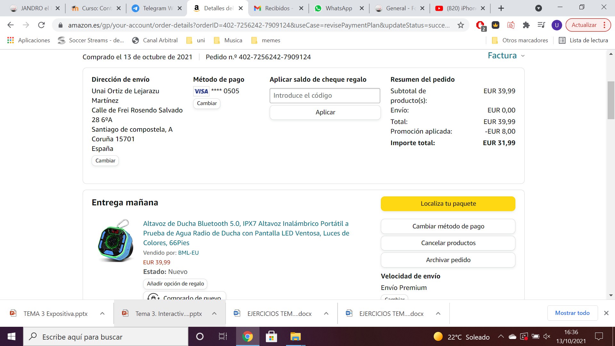Screen dimensions: 615x346
Task: Click the speaker product thumbnail image
Action: (x=116, y=240)
